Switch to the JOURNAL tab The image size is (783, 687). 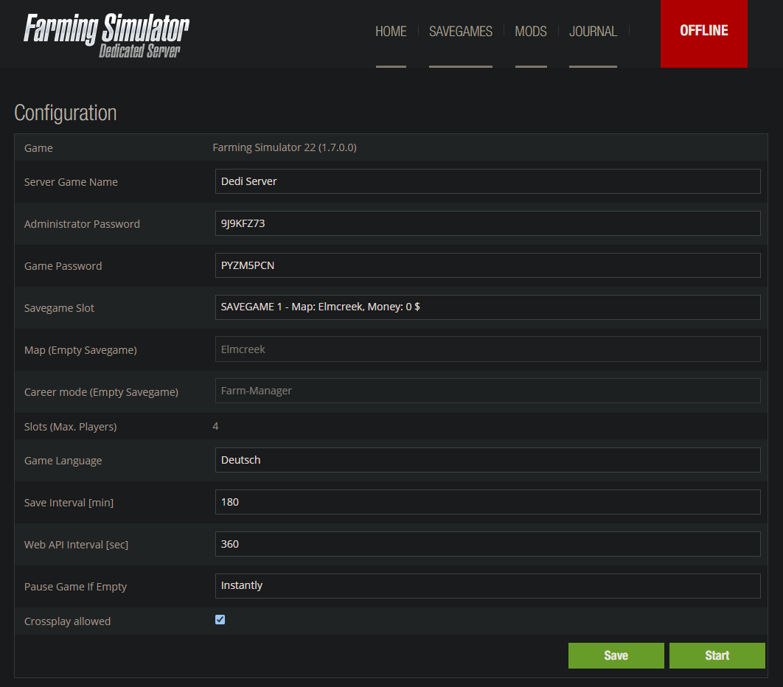593,32
